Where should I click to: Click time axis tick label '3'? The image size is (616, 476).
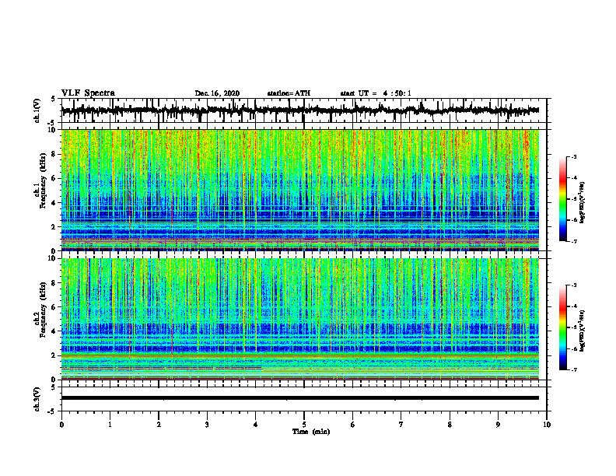(207, 425)
